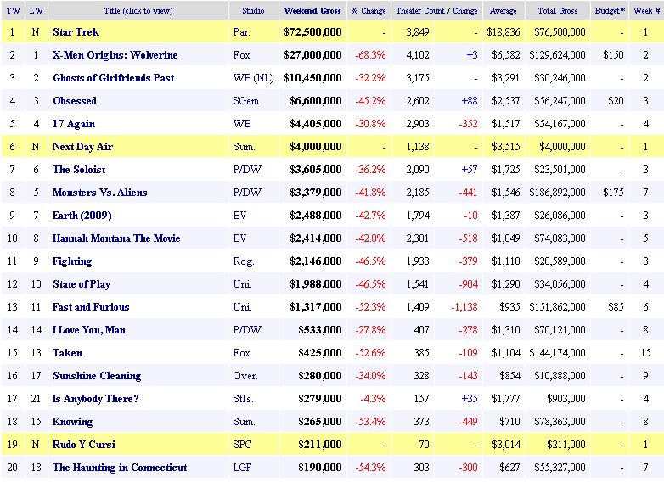Click the TW rank column header
664x482 pixels.
[13, 11]
